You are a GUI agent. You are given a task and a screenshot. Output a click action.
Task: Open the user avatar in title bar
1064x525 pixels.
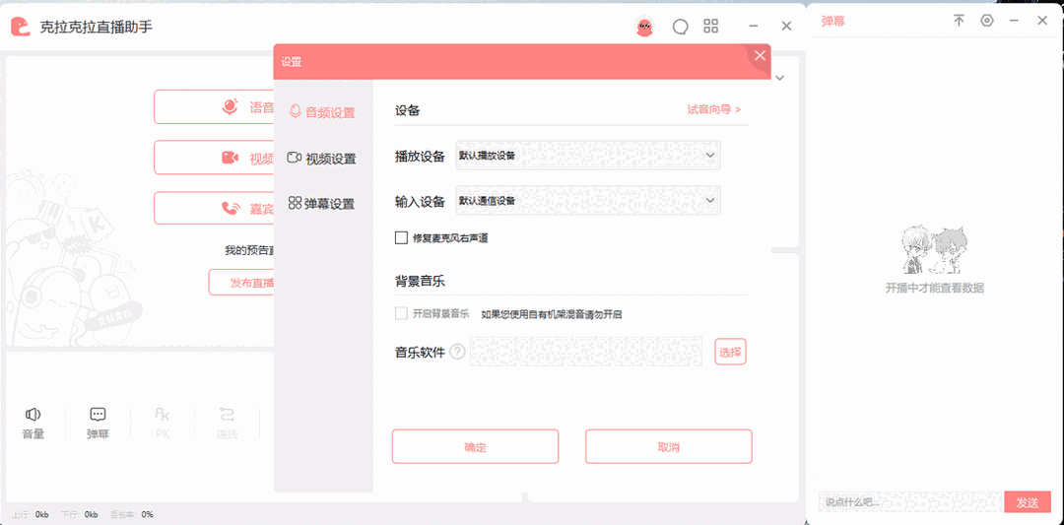[x=644, y=27]
